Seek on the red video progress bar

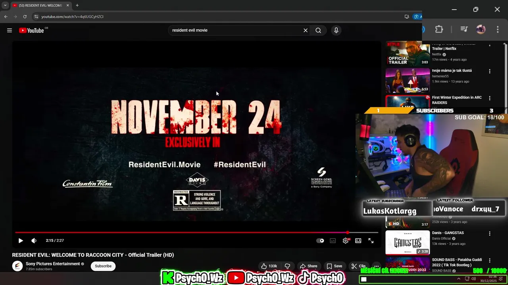pos(196,232)
